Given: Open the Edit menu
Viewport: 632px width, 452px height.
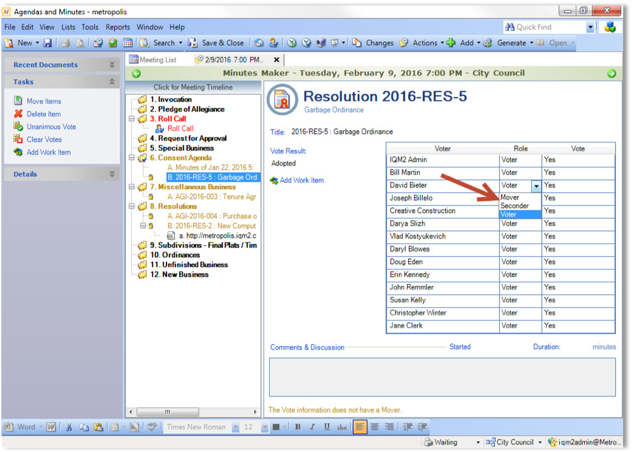Looking at the screenshot, I should point(27,27).
